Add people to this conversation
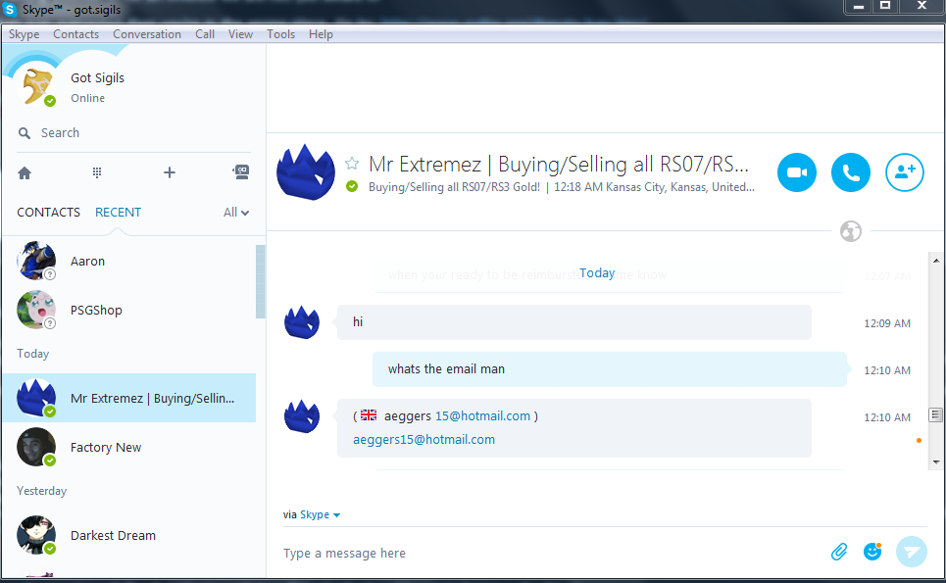This screenshot has height=583, width=946. coord(905,172)
